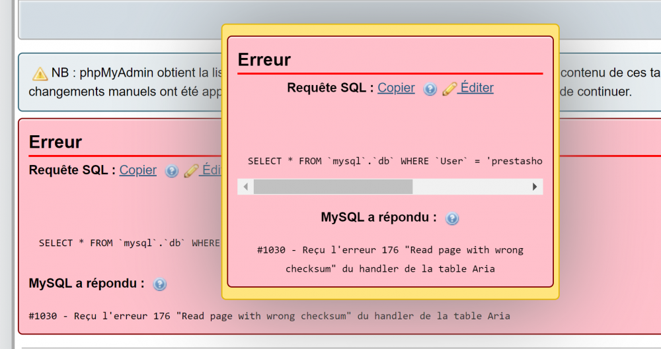Click the SELECT query text in background panel
This screenshot has height=349, width=661.
[130, 243]
